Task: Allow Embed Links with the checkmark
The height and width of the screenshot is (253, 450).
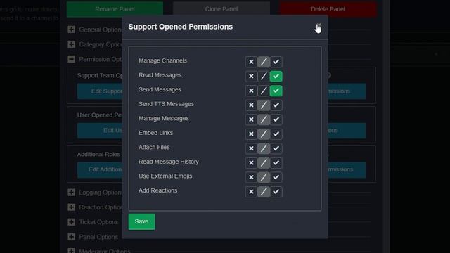Action: point(276,134)
